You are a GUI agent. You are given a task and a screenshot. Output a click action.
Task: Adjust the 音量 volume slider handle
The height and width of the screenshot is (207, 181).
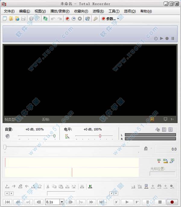click(54, 136)
